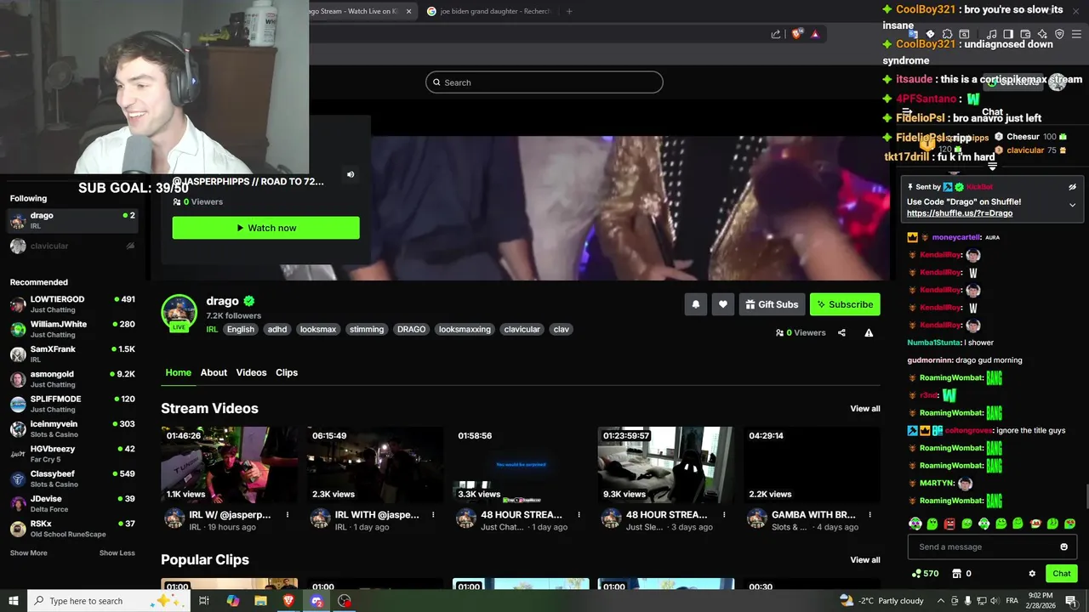1089x612 pixels.
Task: Collapse chat with the arrow-lines icon
Action: click(907, 112)
